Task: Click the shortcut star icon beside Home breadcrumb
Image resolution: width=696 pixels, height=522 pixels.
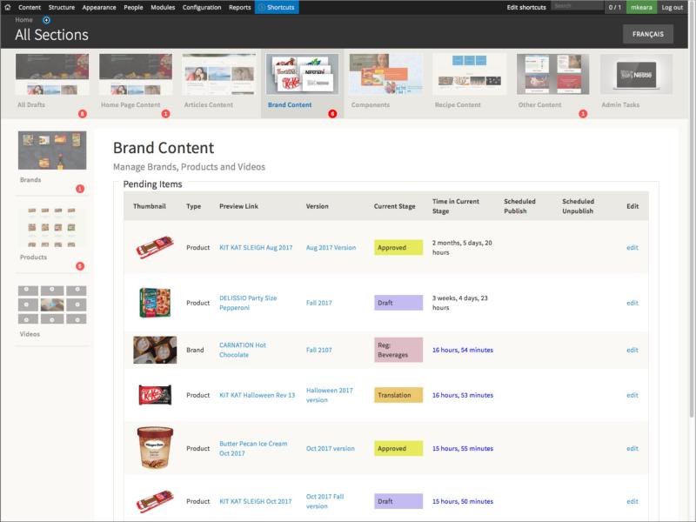Action: point(46,20)
